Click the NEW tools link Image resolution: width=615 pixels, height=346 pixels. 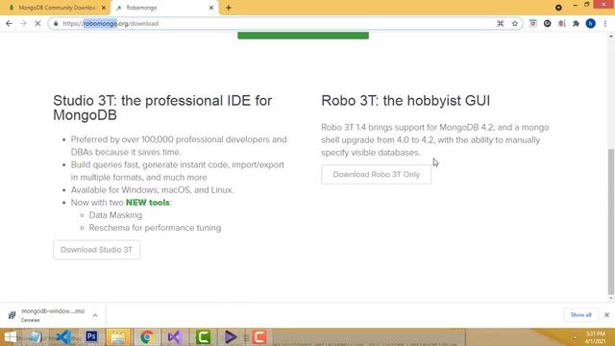tap(147, 203)
